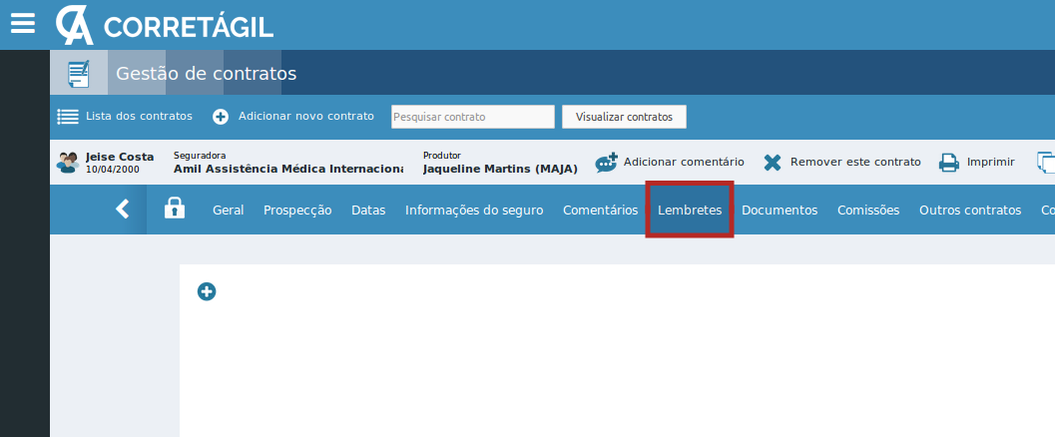Viewport: 1055px width, 437px height.
Task: Select Adicionar novo contrato
Action: (x=306, y=116)
